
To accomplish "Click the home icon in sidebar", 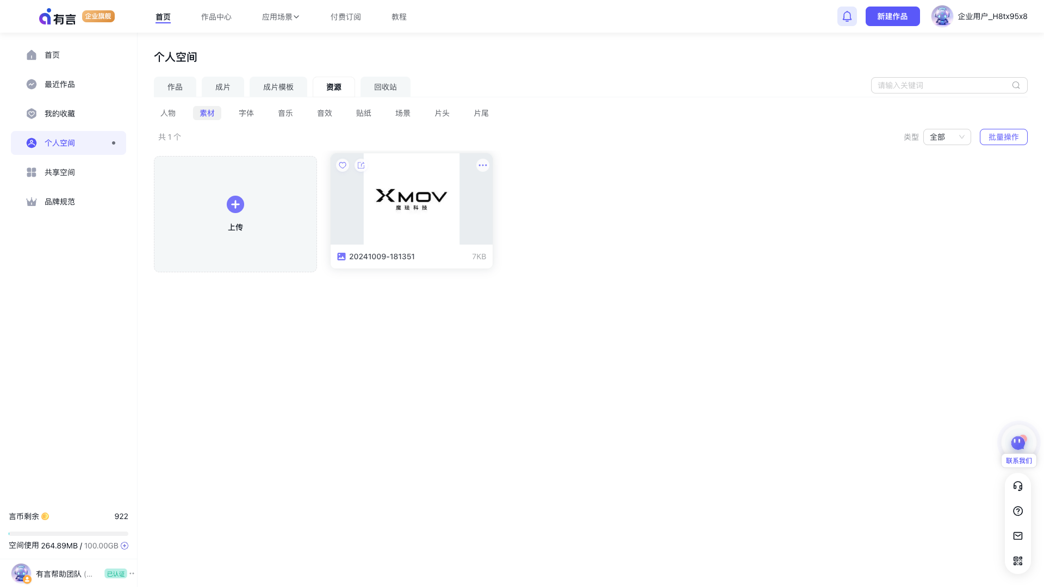I will pyautogui.click(x=32, y=55).
